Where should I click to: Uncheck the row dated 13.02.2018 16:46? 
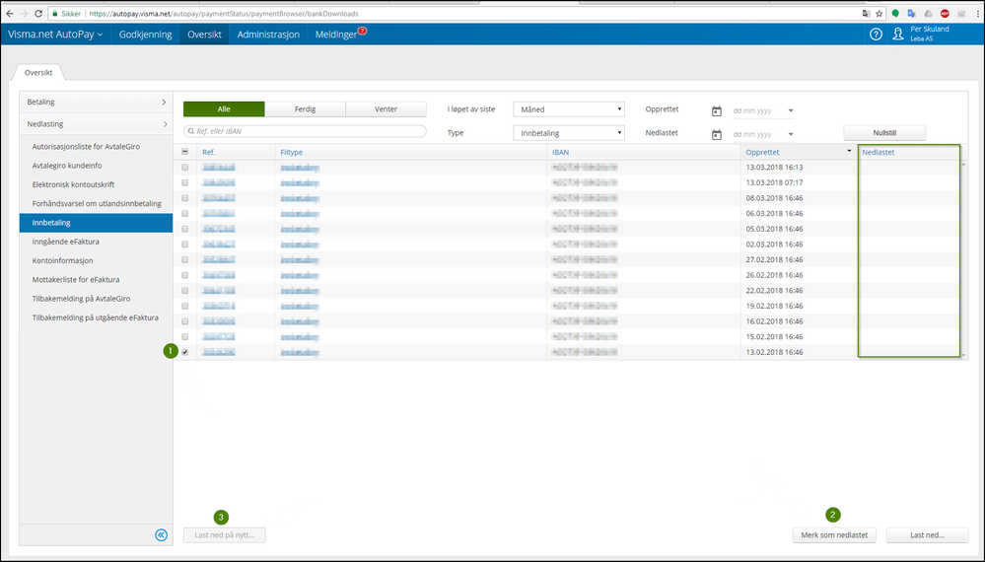click(x=184, y=352)
